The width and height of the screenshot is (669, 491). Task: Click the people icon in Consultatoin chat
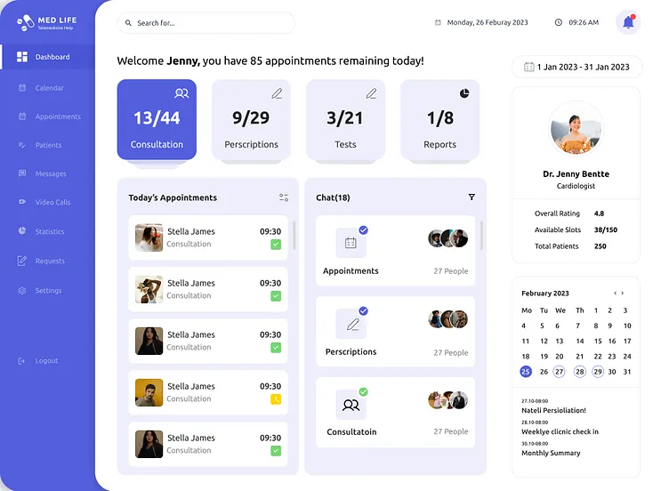351,405
